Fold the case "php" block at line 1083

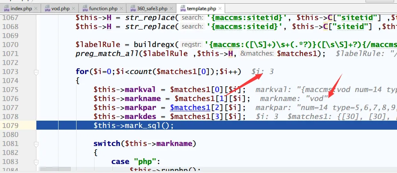coord(36,162)
